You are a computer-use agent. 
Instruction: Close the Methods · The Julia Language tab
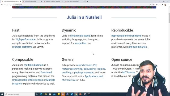[x=63, y=2]
